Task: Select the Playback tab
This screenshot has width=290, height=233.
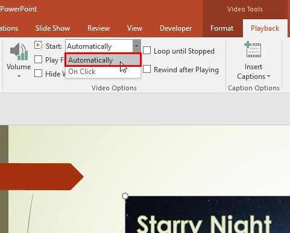Action: 265,28
